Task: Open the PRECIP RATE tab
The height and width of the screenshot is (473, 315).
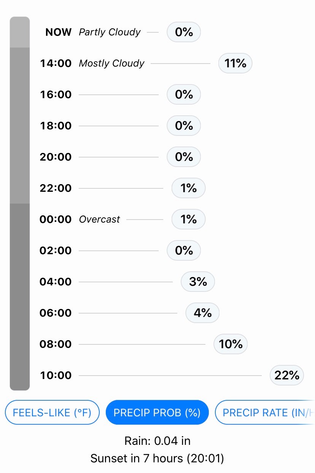Action: click(x=265, y=412)
